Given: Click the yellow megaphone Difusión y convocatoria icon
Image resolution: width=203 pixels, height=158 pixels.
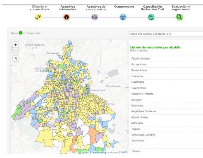Looking at the screenshot, I should pos(38,17).
